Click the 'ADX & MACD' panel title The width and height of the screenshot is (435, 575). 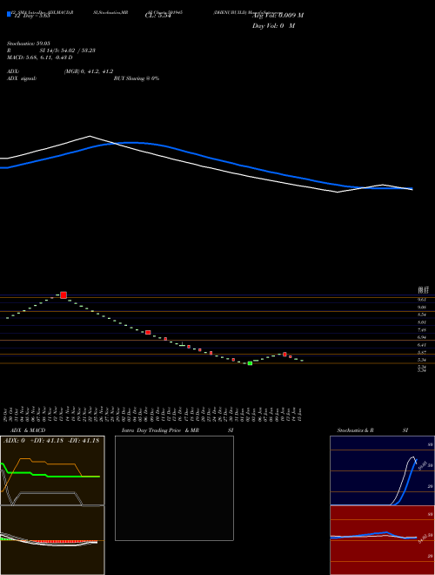(x=28, y=430)
